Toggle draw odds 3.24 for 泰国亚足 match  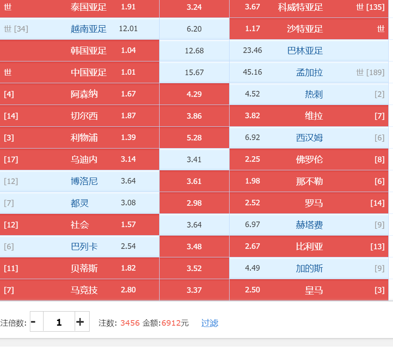(194, 9)
